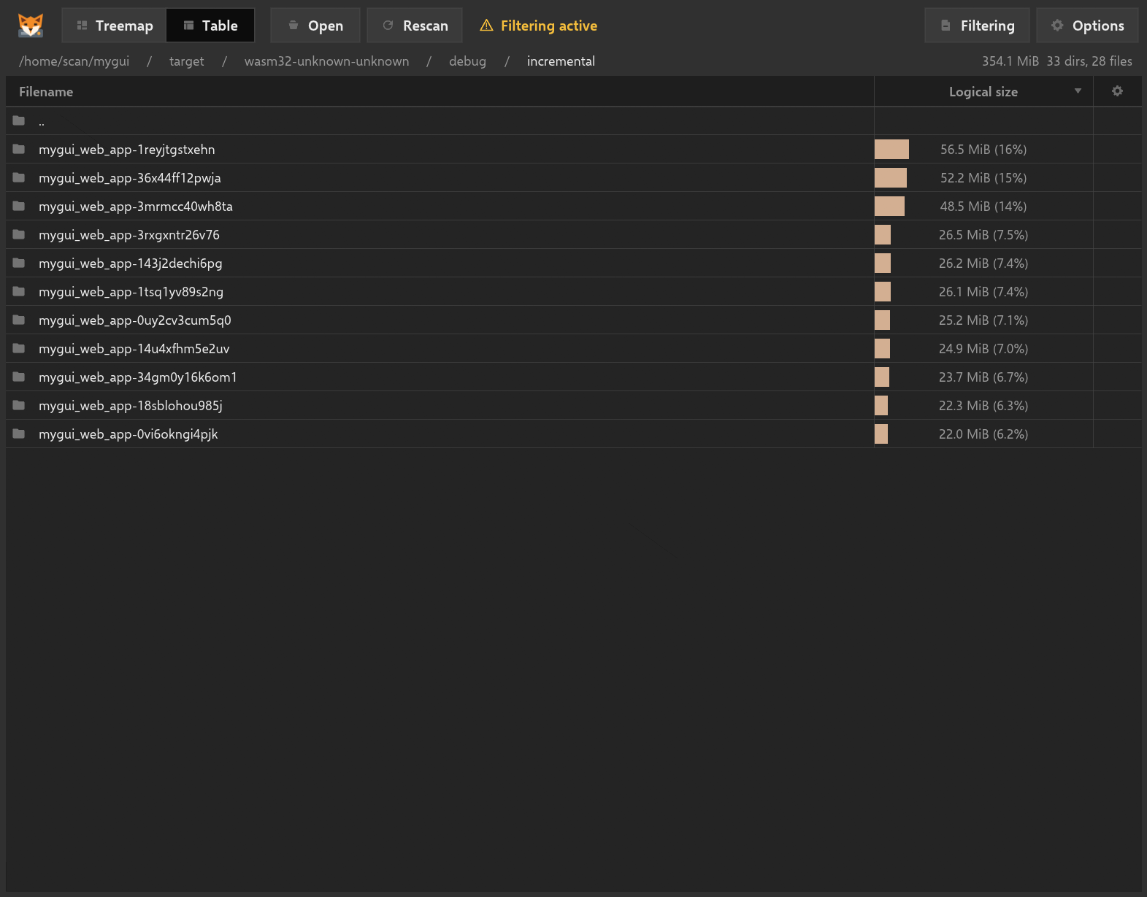Rescan the current directory
The height and width of the screenshot is (897, 1147).
pos(415,26)
